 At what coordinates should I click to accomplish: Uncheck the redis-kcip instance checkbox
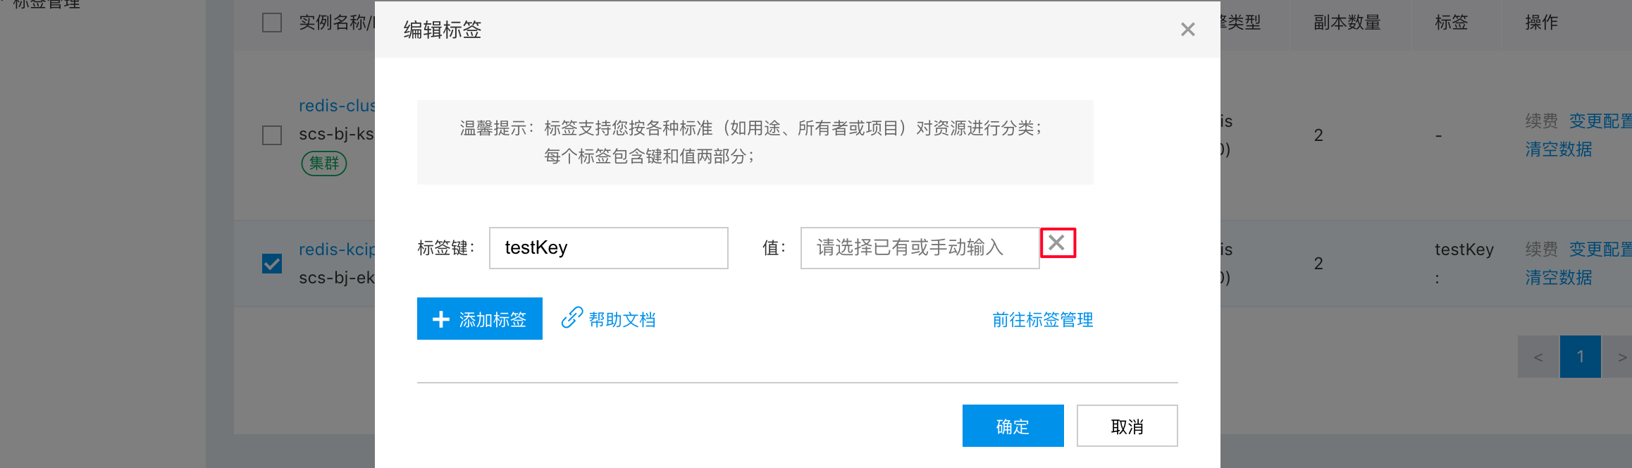pos(272,264)
